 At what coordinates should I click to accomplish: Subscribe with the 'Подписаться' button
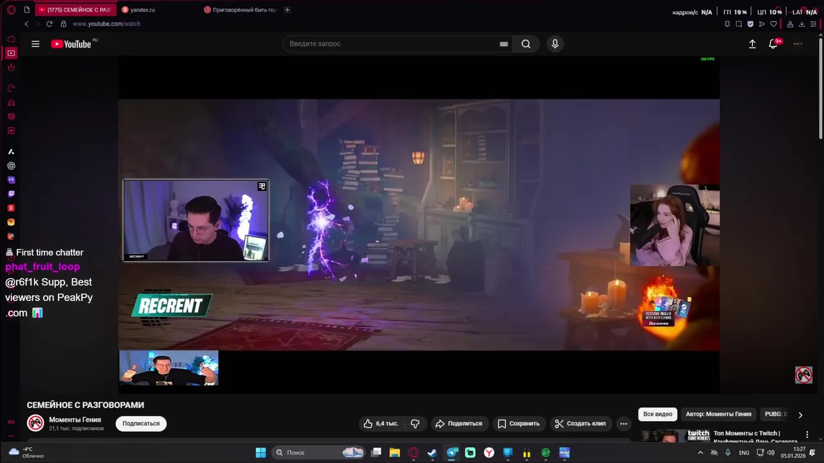(141, 424)
